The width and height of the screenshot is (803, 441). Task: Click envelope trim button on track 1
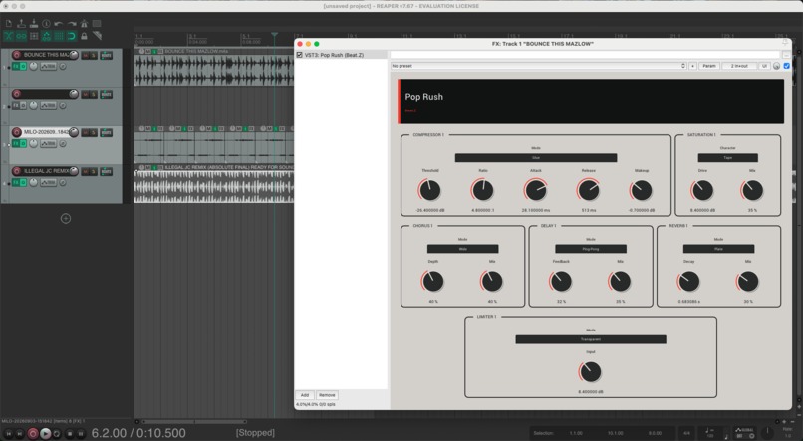pyautogui.click(x=48, y=67)
